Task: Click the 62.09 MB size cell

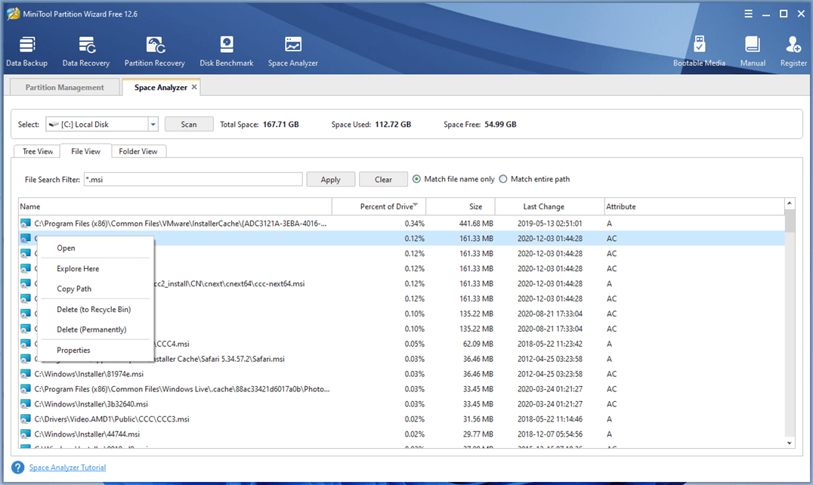Action: tap(478, 344)
